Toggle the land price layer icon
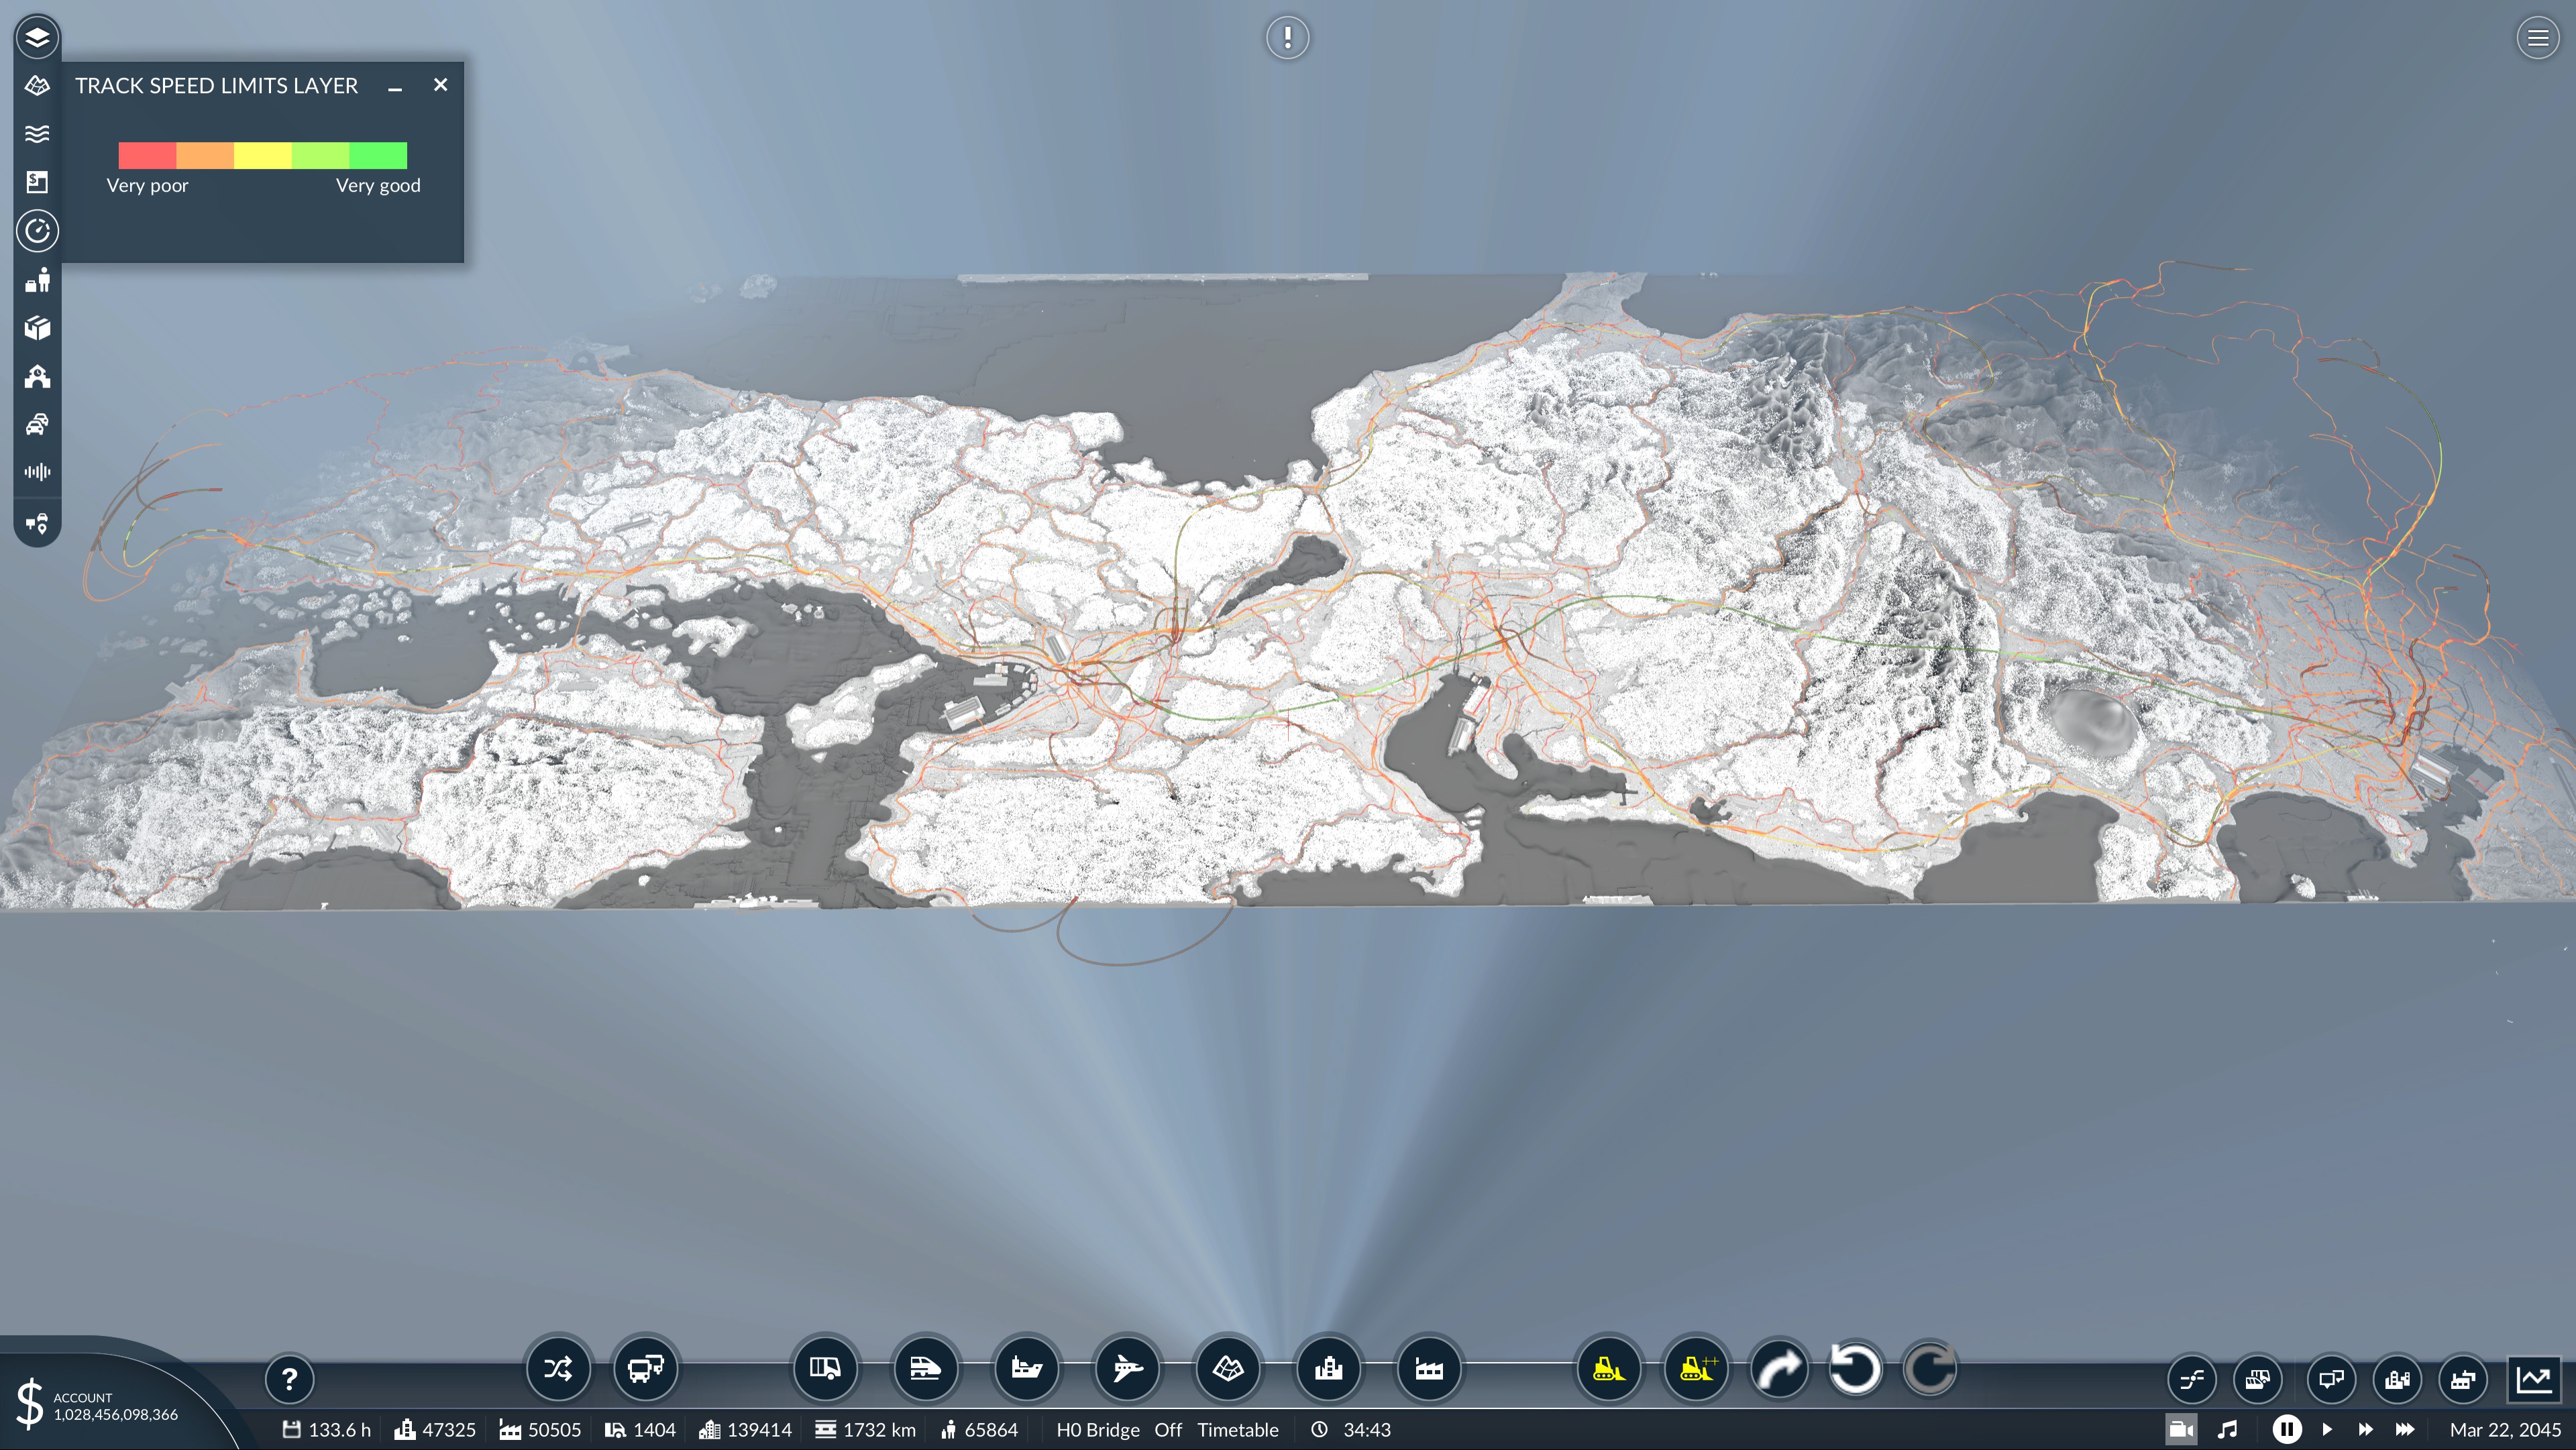2576x1450 pixels. [x=37, y=182]
